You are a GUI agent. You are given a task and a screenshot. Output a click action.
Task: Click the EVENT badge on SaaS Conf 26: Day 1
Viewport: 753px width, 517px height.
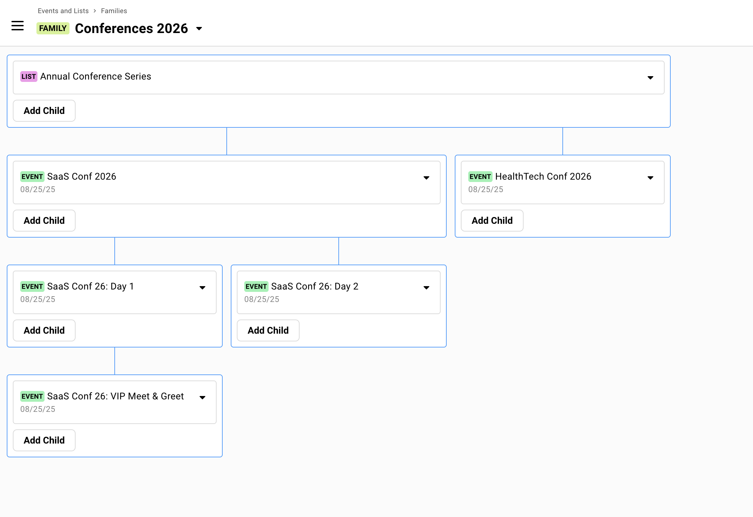(32, 286)
